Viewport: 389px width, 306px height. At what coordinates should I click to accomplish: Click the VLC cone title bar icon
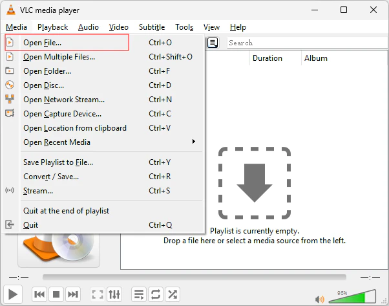pyautogui.click(x=11, y=10)
